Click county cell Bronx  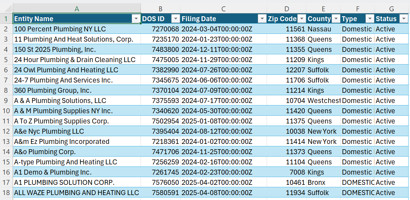pyautogui.click(x=323, y=182)
